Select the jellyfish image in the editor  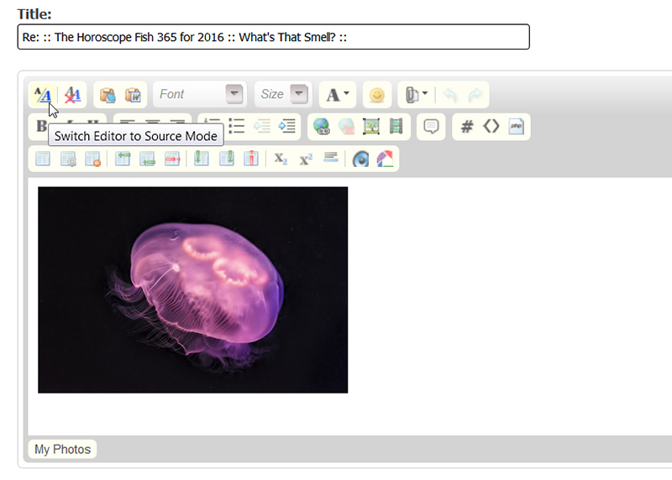192,290
